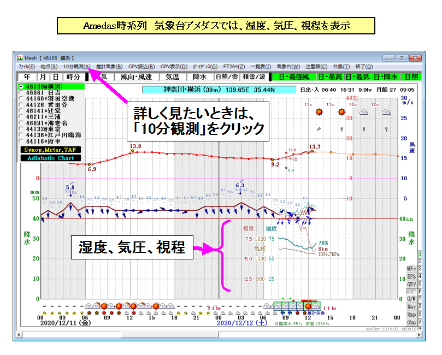Click the 年 time-unit button

click(x=27, y=77)
